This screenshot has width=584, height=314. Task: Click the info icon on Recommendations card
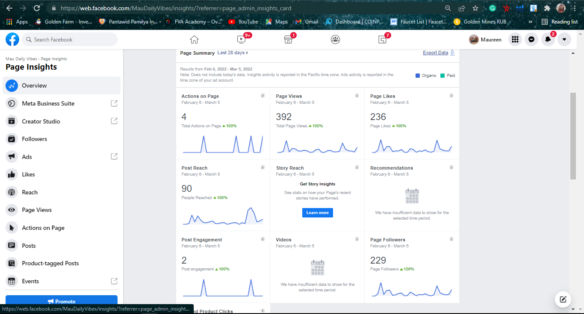[x=451, y=167]
